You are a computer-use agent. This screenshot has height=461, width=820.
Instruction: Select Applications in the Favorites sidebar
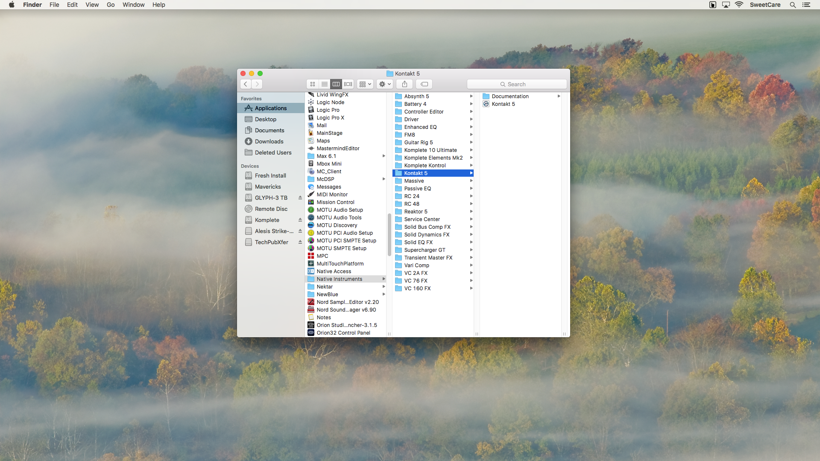(270, 108)
